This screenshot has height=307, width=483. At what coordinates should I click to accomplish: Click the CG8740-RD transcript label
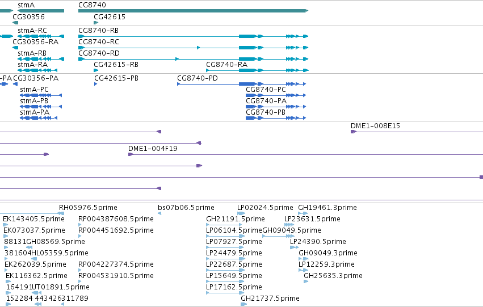click(99, 53)
